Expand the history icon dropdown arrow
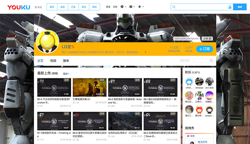 point(125,7)
